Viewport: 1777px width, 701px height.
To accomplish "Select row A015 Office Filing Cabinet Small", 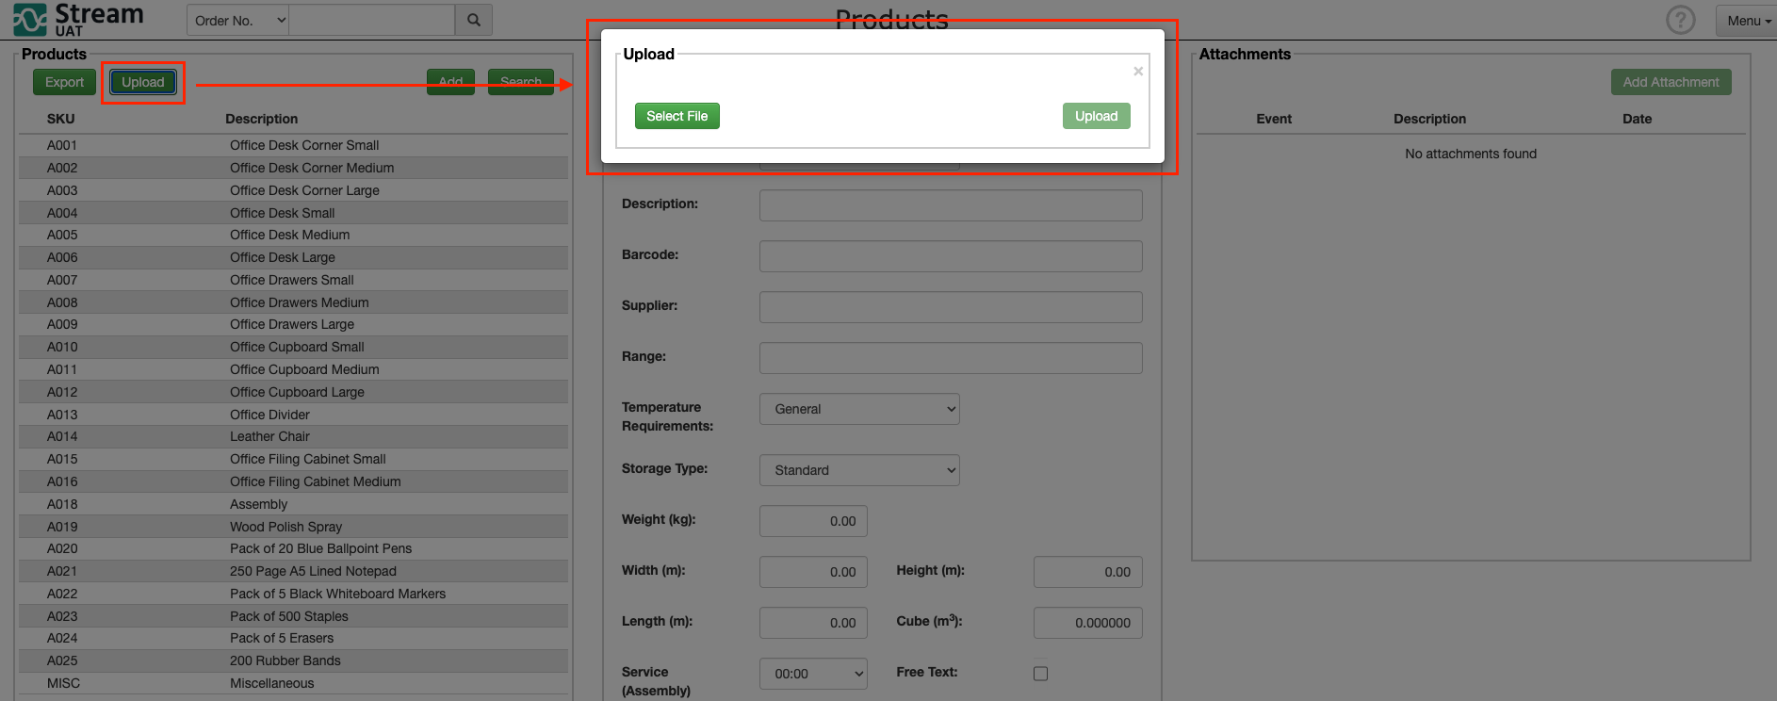I will tap(293, 459).
